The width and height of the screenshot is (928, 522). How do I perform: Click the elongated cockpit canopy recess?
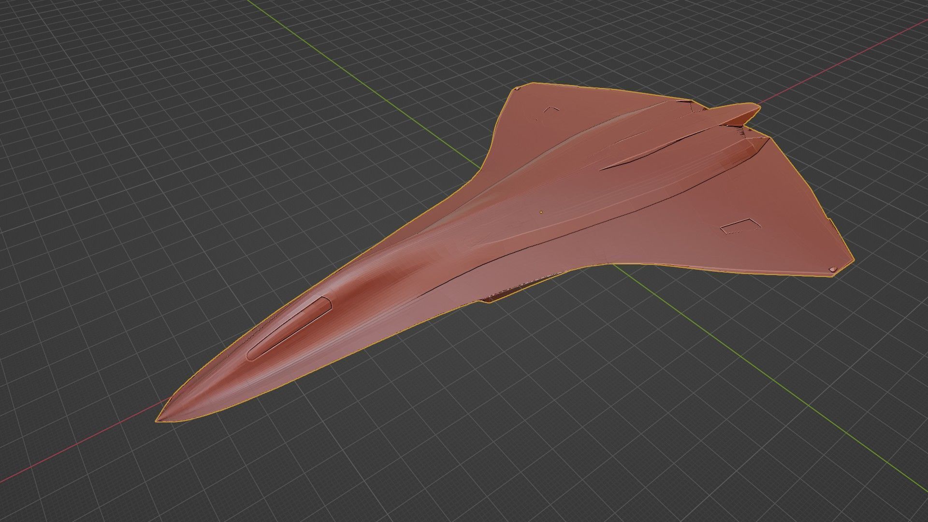tap(289, 328)
